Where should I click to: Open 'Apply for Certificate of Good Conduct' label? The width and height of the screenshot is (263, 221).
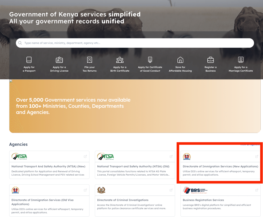coord(150,69)
